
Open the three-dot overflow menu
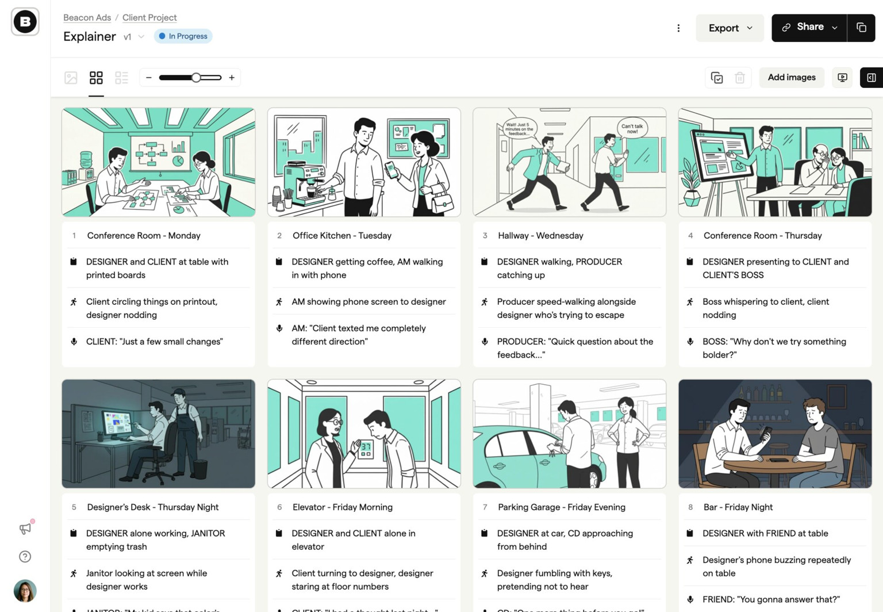pyautogui.click(x=678, y=28)
